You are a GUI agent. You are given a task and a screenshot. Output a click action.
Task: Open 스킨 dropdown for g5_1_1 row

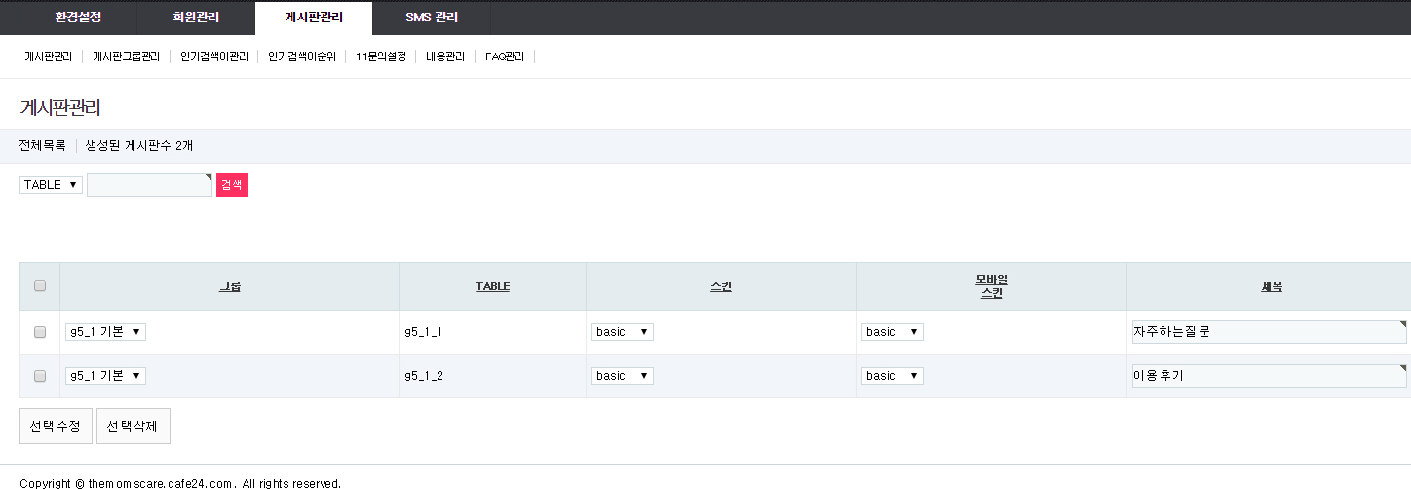click(623, 332)
